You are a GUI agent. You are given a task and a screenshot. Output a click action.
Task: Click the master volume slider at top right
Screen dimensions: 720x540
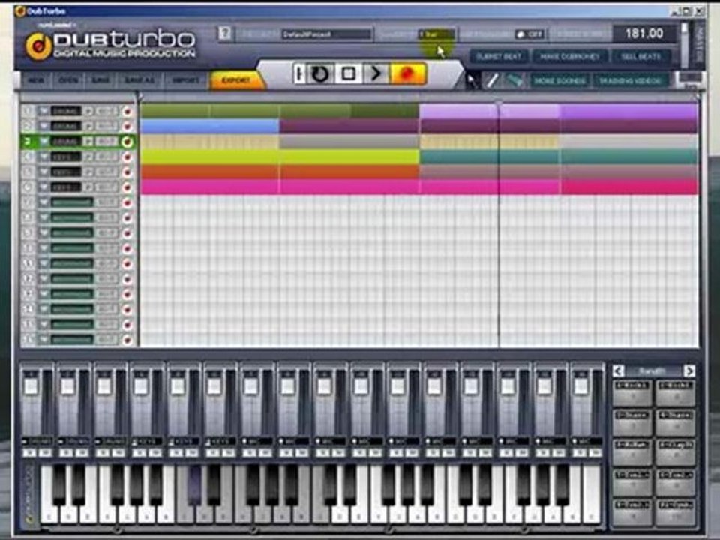(685, 43)
